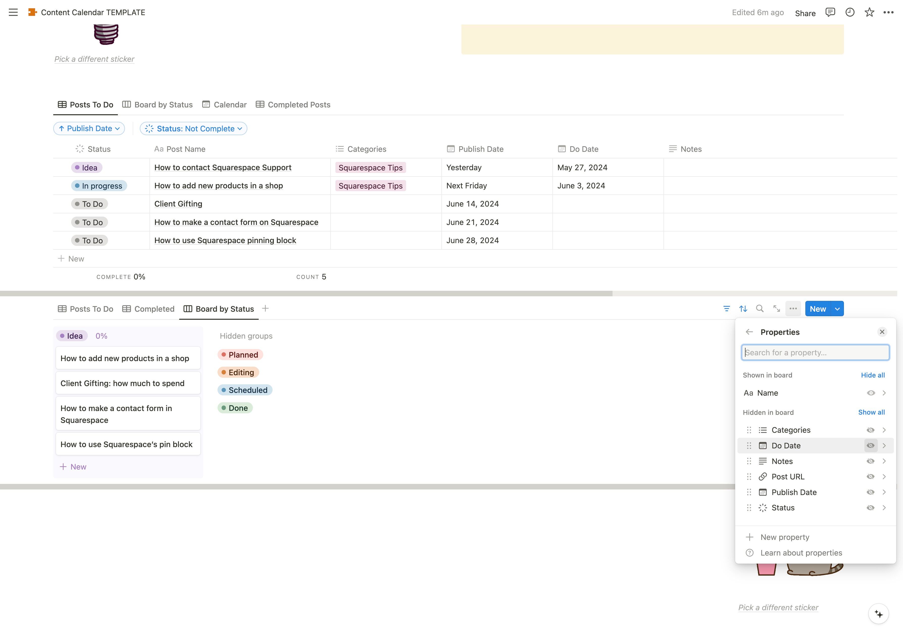903x638 pixels.
Task: Expand the New button dropdown arrow
Action: 837,309
